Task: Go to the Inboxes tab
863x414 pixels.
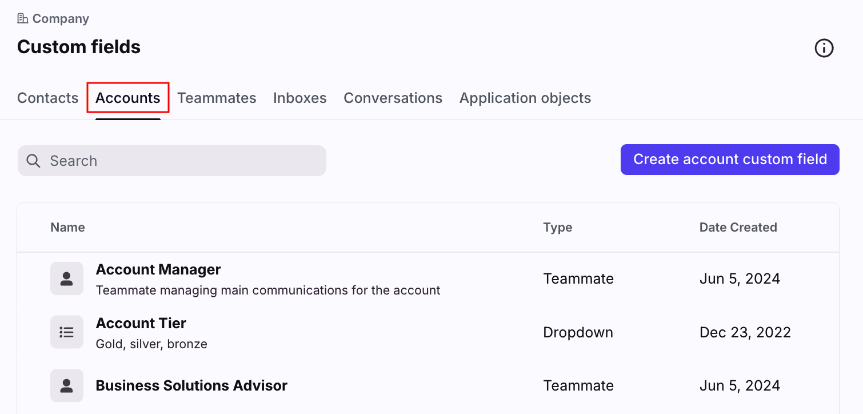Action: pyautogui.click(x=299, y=98)
